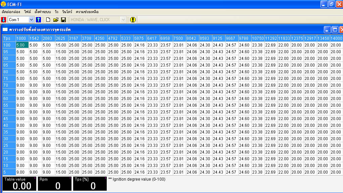343x193 pixels.
Task: Click the Rpm readout display
Action: tap(55, 184)
